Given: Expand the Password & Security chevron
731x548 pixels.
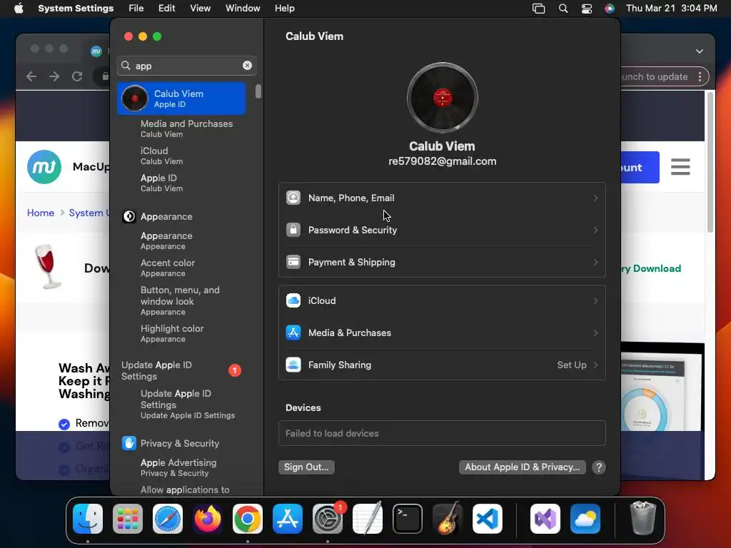Looking at the screenshot, I should 595,230.
